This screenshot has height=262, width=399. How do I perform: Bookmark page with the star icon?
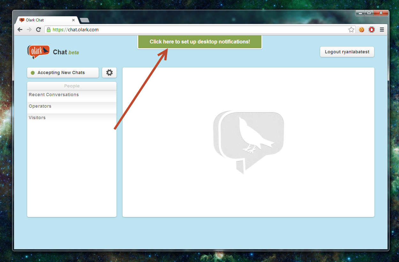coord(351,30)
